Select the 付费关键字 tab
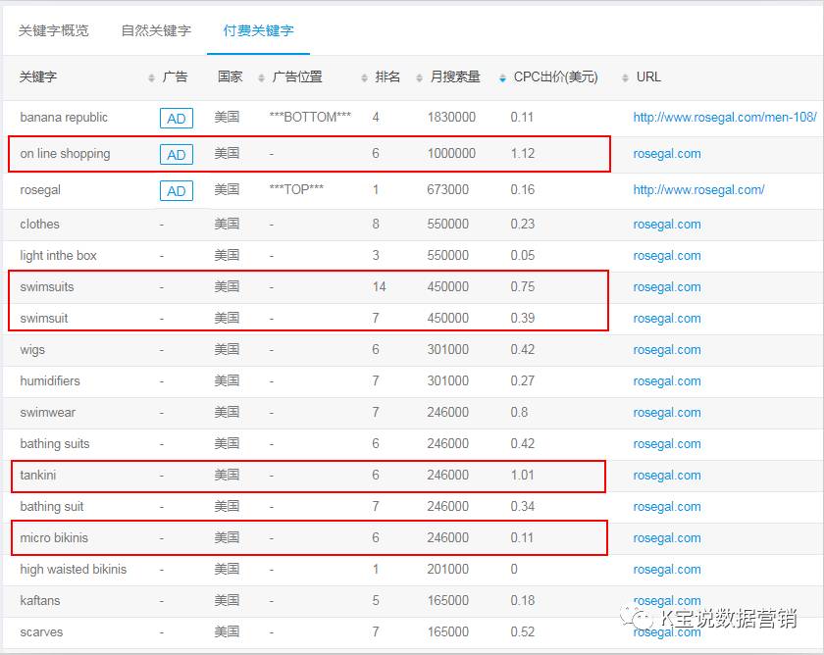The height and width of the screenshot is (655, 824). point(259,30)
